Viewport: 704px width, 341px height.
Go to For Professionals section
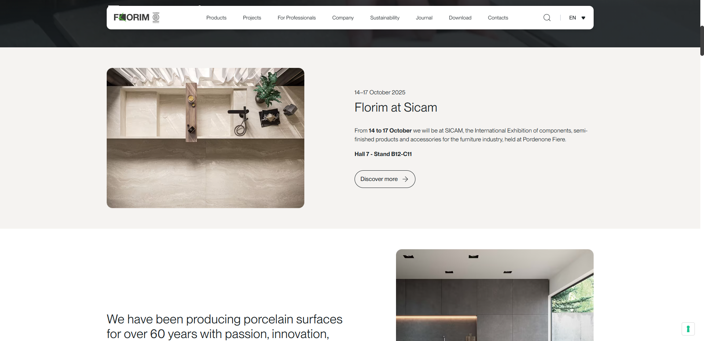(297, 18)
